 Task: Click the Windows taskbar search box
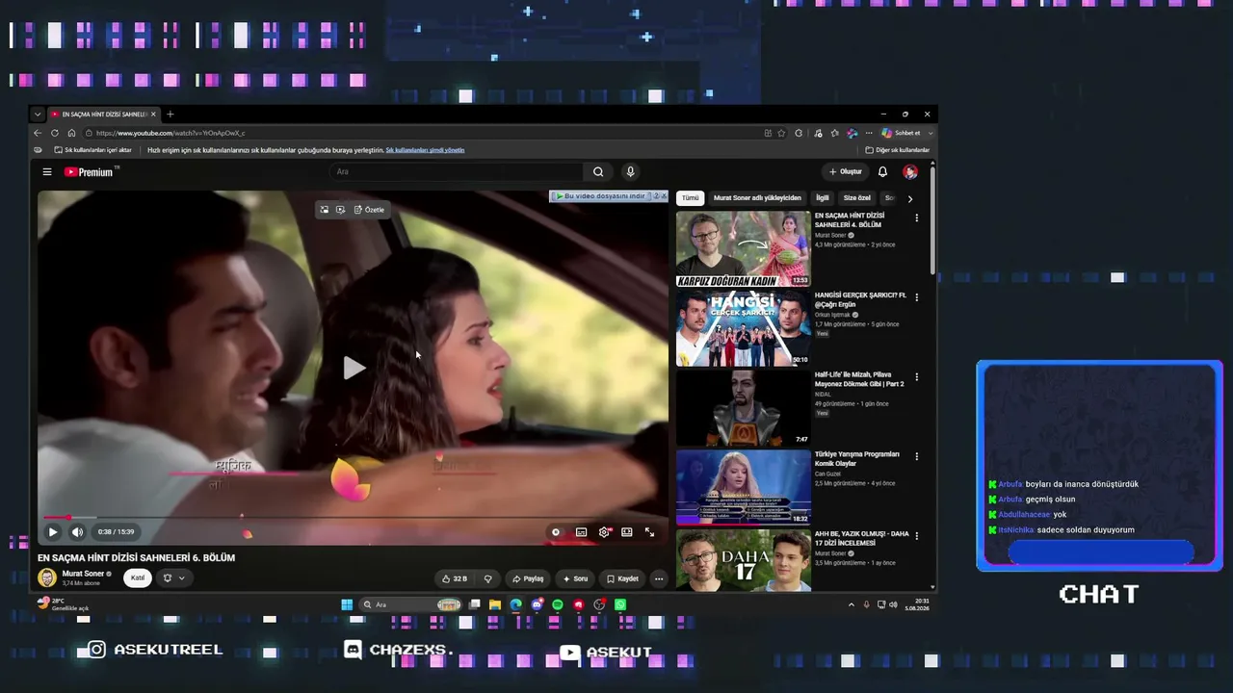410,604
